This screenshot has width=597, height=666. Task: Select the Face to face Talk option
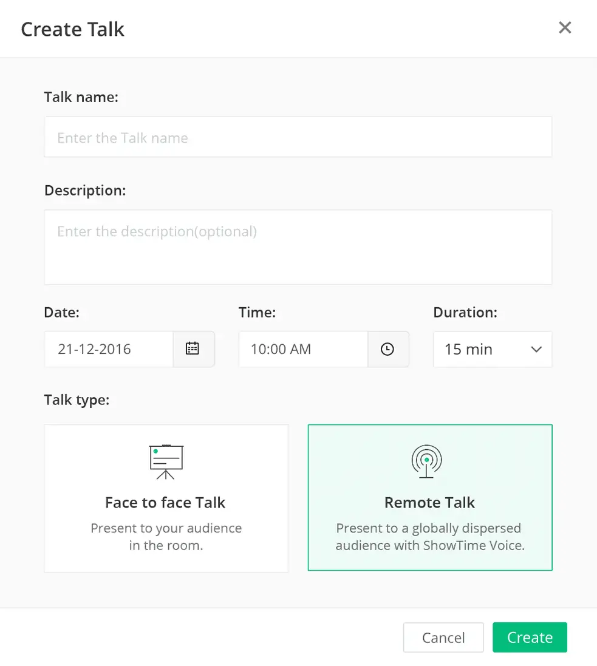pos(166,498)
